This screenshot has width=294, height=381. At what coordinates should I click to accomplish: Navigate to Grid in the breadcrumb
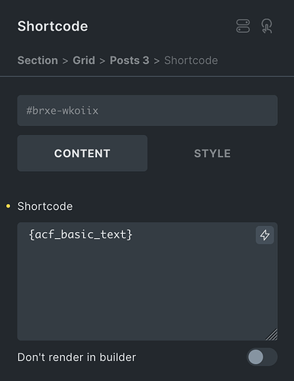[x=84, y=60]
